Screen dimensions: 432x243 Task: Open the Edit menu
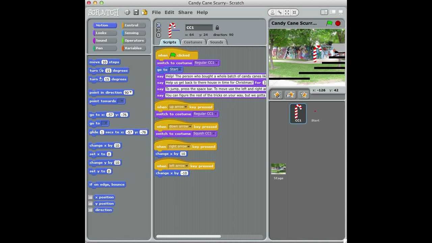[169, 12]
